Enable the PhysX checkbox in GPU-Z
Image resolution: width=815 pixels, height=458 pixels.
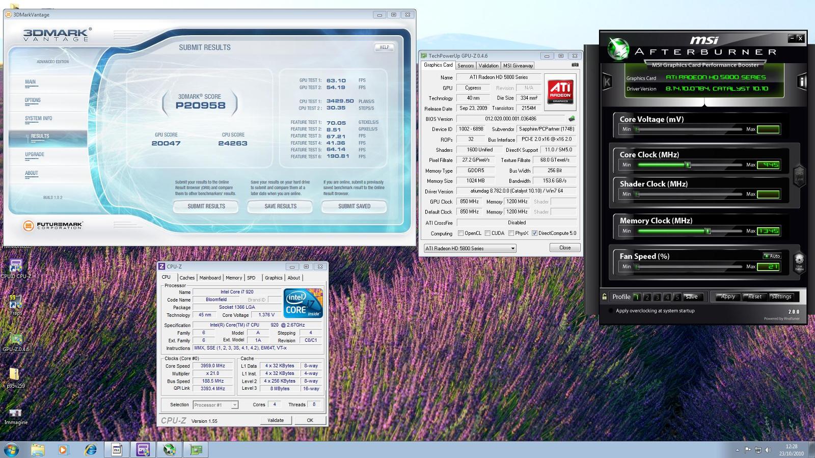pyautogui.click(x=511, y=233)
